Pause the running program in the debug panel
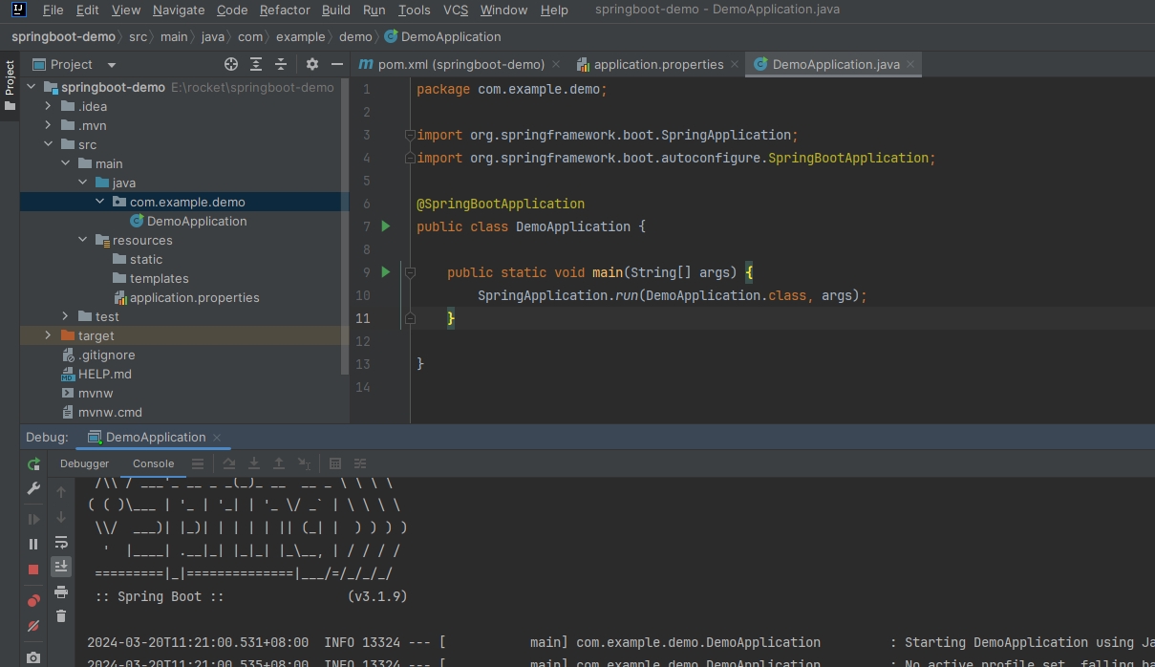This screenshot has width=1155, height=667. tap(33, 544)
